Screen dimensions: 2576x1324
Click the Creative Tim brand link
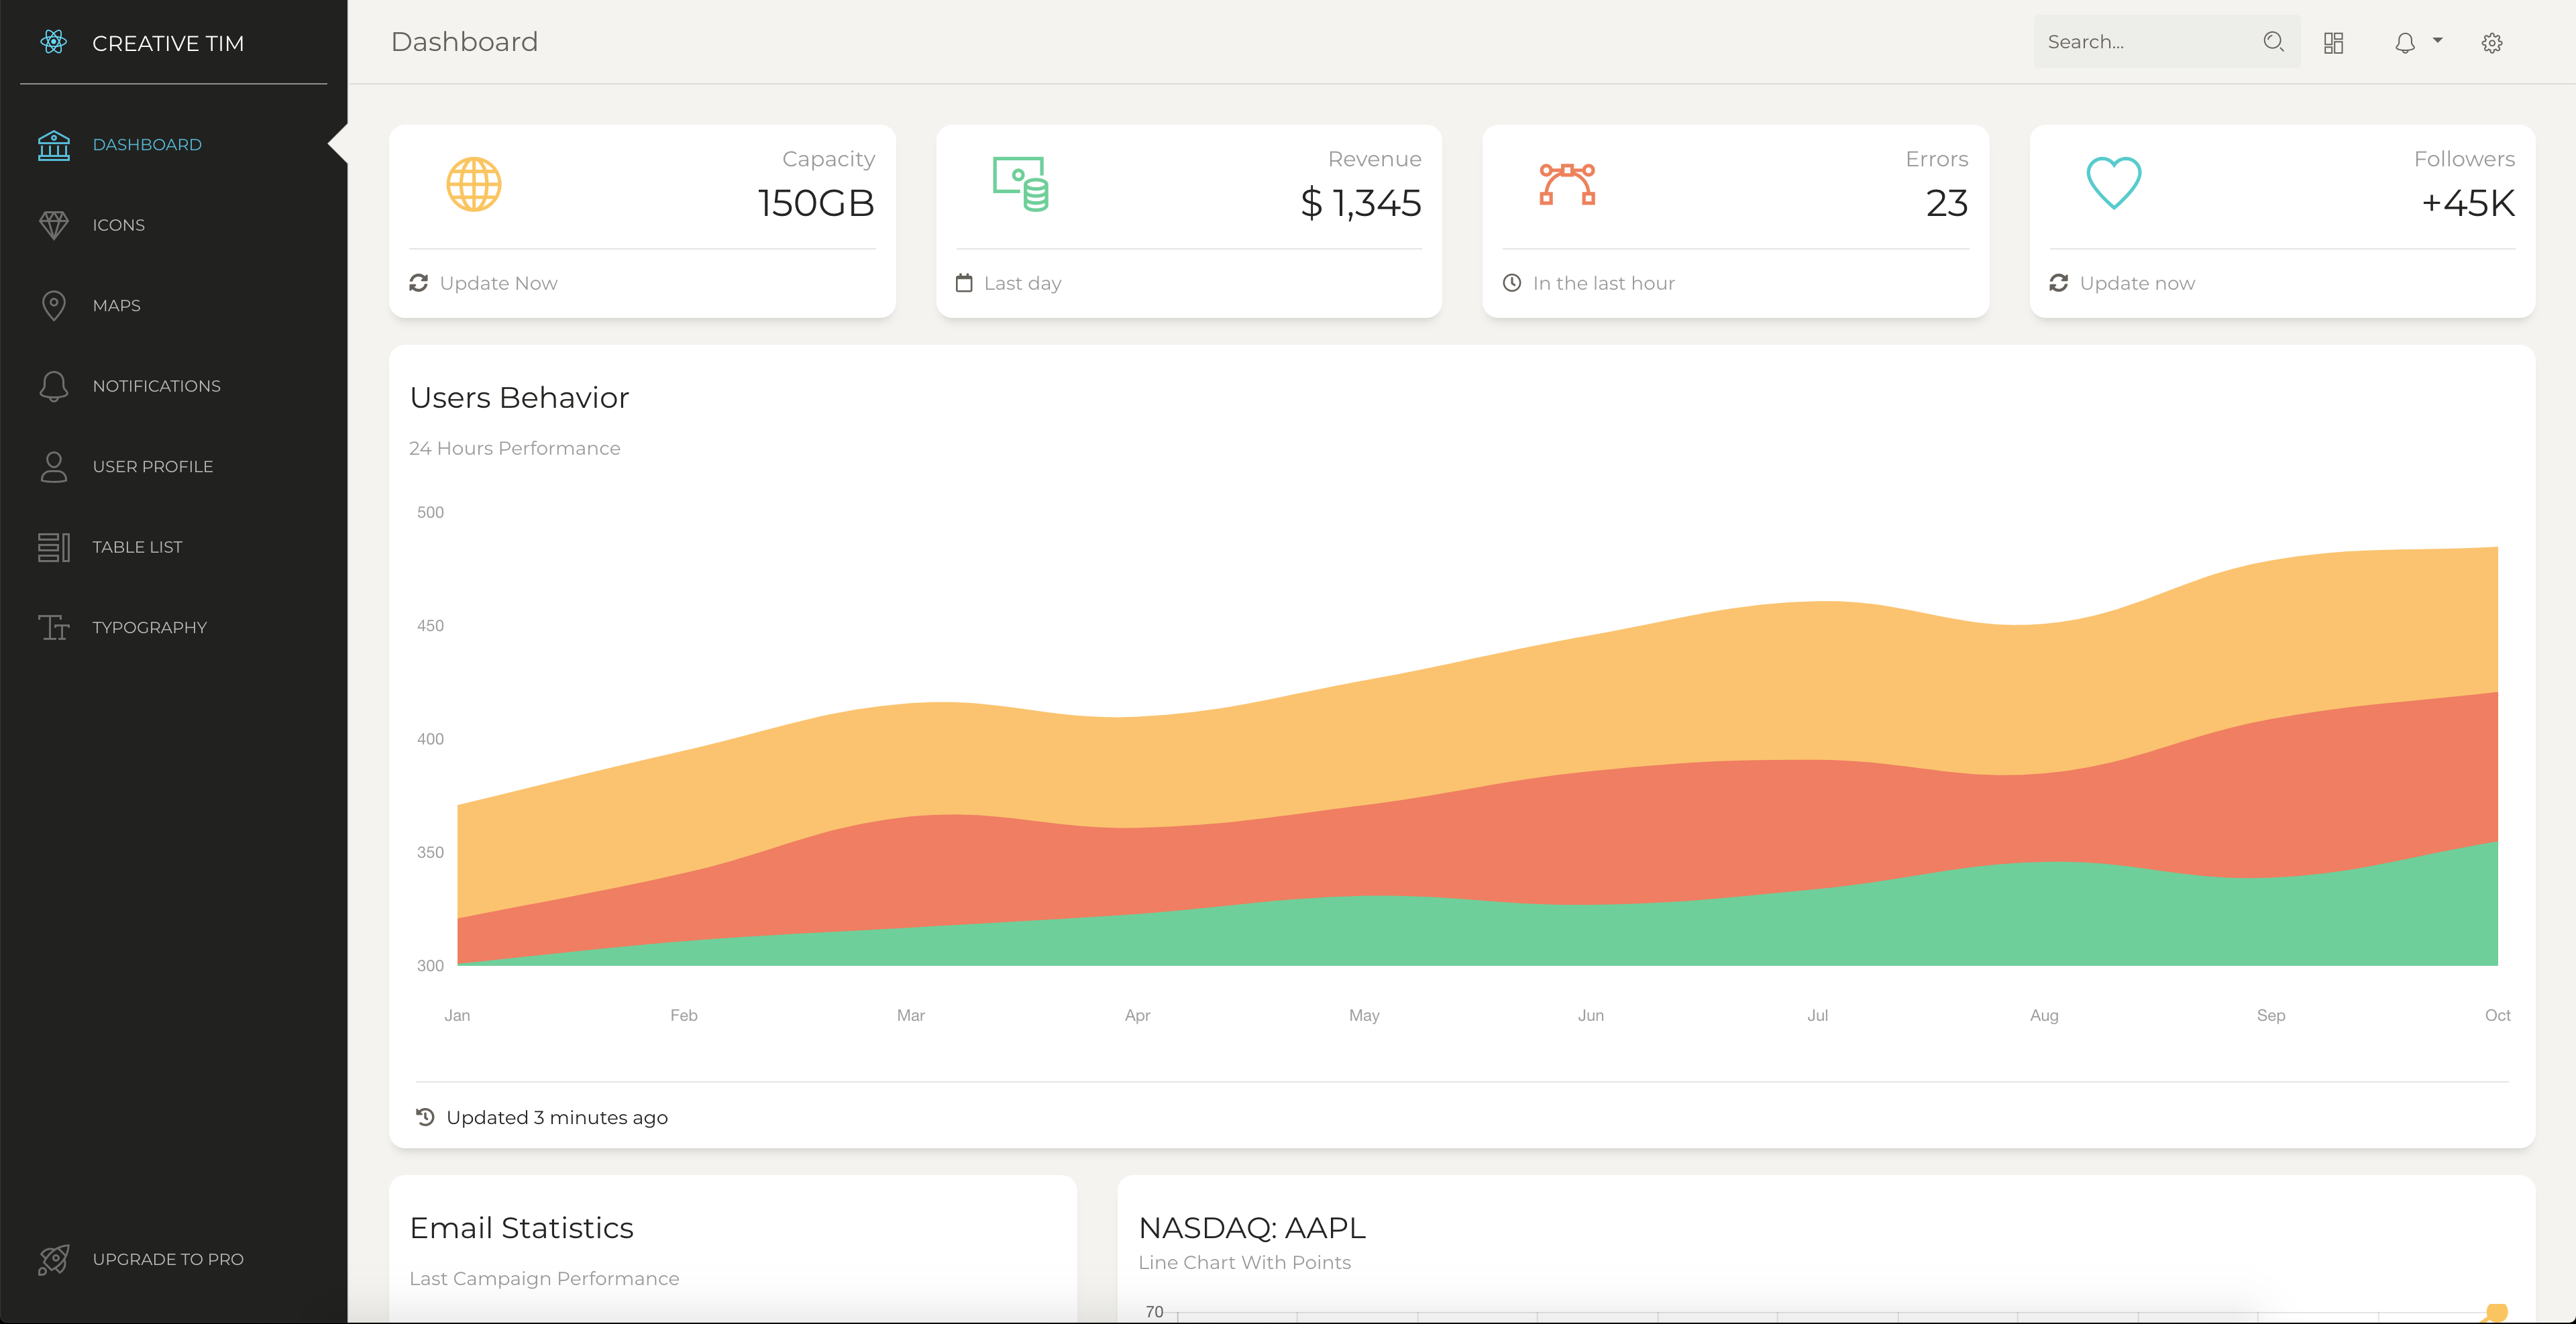click(x=168, y=43)
